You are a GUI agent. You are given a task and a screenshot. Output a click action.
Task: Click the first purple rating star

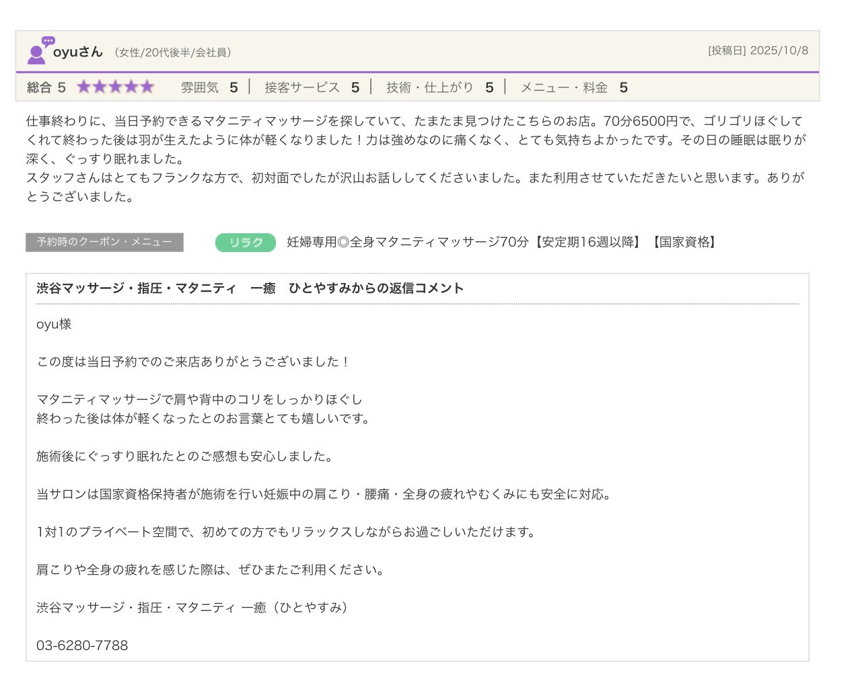(x=84, y=87)
